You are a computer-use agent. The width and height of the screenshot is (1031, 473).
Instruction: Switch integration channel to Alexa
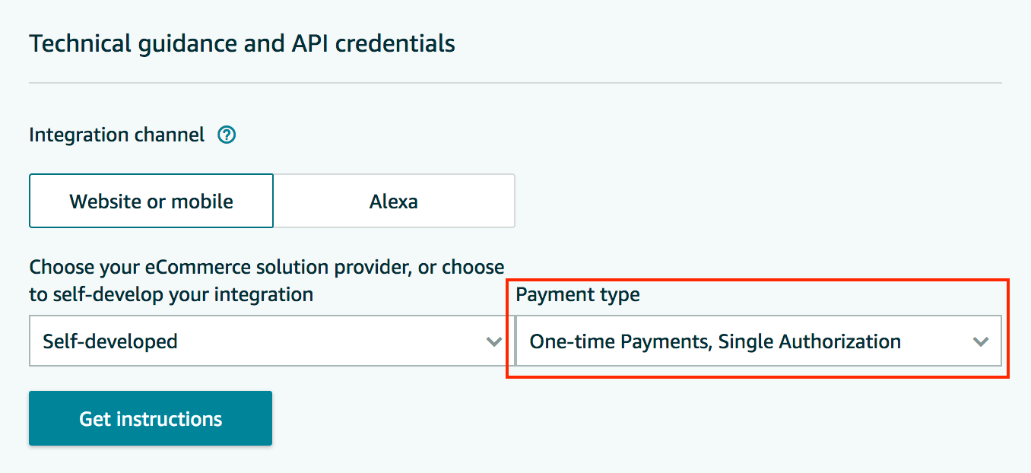point(394,201)
